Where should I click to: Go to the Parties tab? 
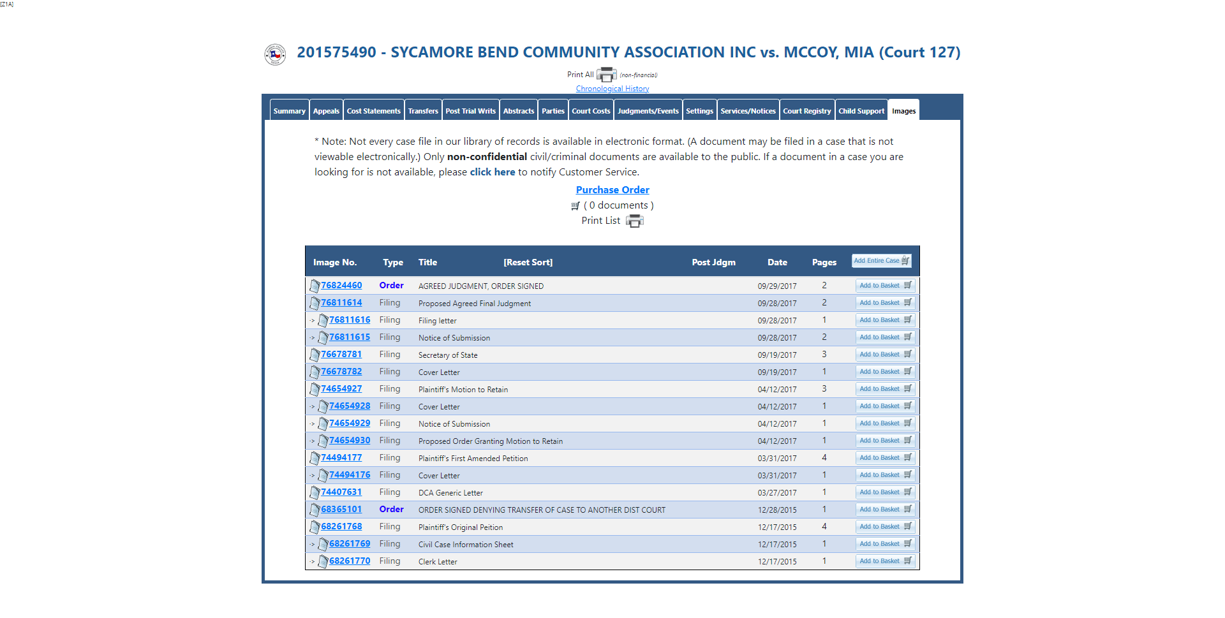click(553, 110)
